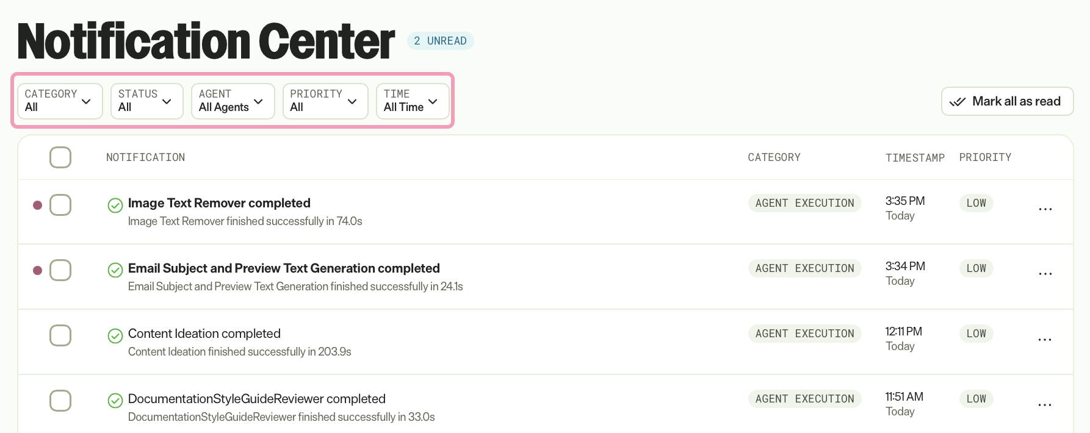Expand the Agent filter set to All Agents
The image size is (1090, 433).
pos(233,101)
